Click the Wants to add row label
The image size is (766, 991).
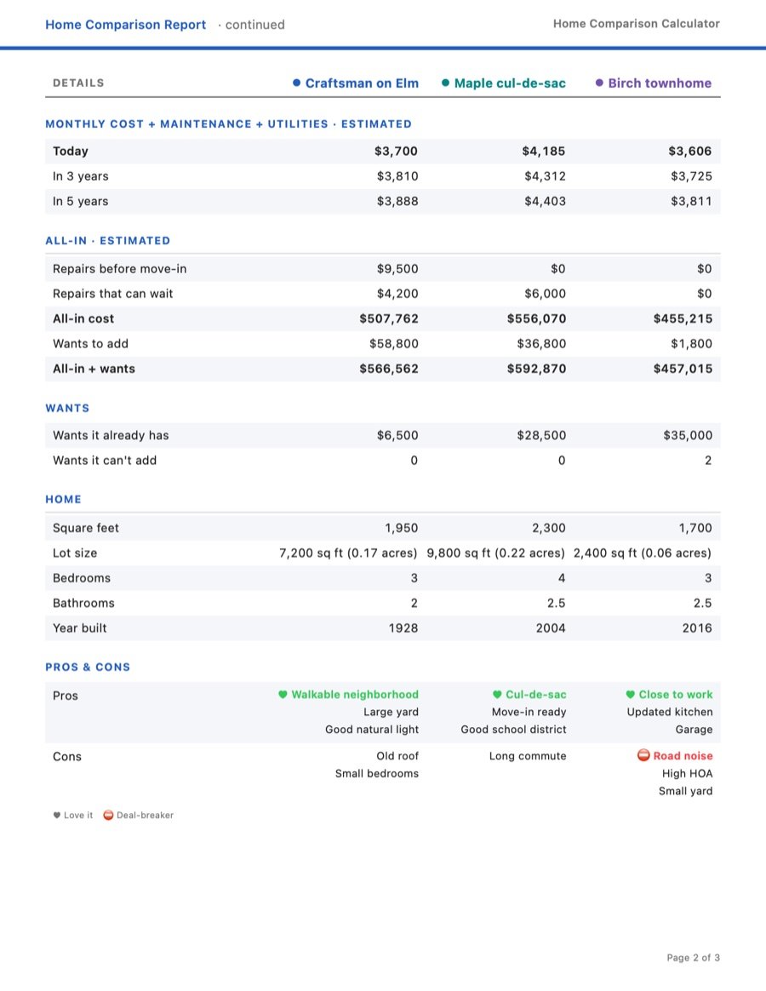90,344
